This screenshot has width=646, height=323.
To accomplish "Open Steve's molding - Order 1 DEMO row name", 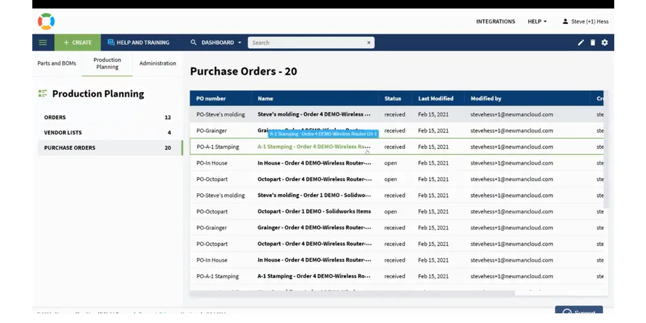I will [314, 195].
